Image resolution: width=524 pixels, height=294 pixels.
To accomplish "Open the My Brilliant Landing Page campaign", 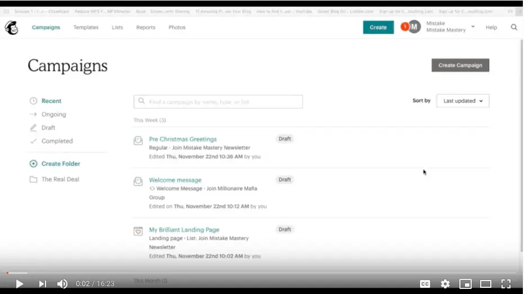I will (x=184, y=229).
